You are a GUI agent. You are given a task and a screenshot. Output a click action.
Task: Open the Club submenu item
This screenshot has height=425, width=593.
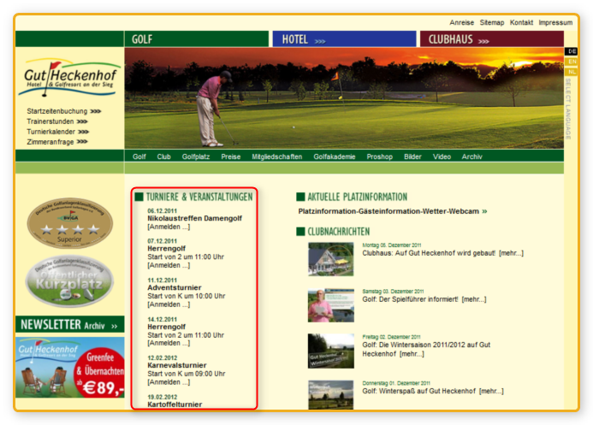[x=163, y=156]
